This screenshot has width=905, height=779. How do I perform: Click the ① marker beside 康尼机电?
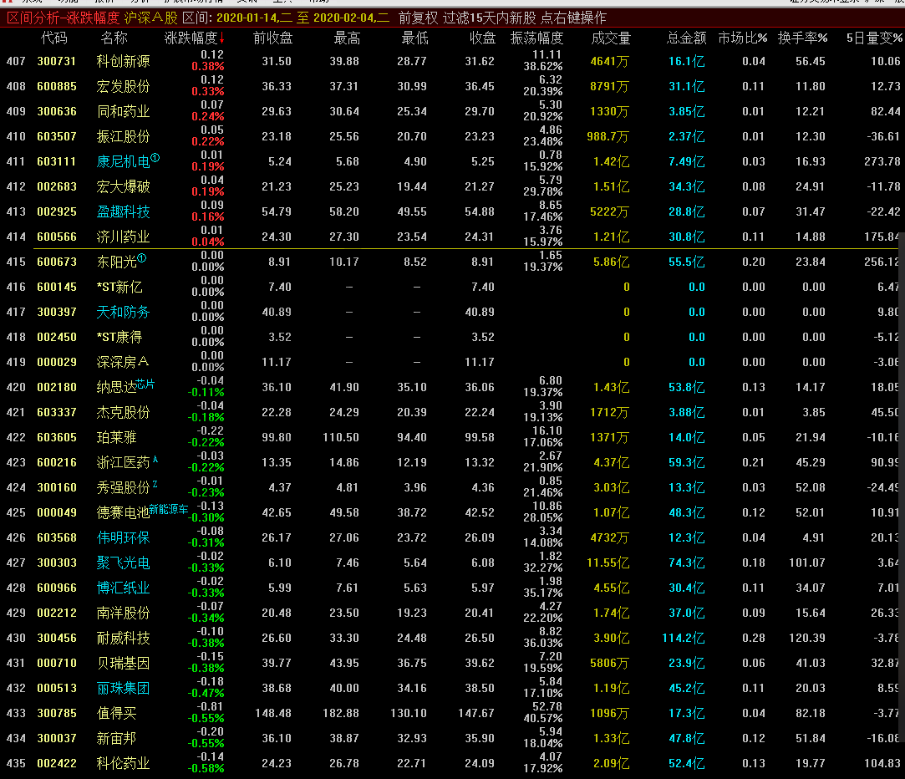pos(155,158)
